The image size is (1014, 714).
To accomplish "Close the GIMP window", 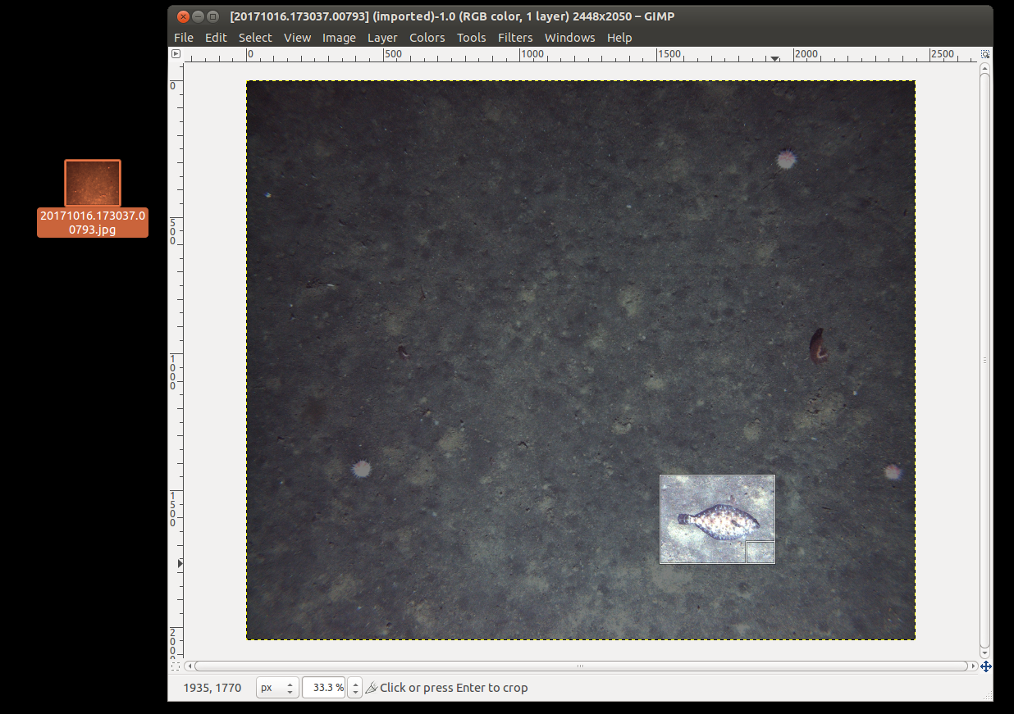I will (x=184, y=16).
